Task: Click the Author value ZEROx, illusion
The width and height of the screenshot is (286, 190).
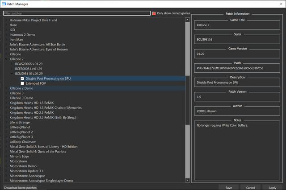Action: pyautogui.click(x=206, y=111)
